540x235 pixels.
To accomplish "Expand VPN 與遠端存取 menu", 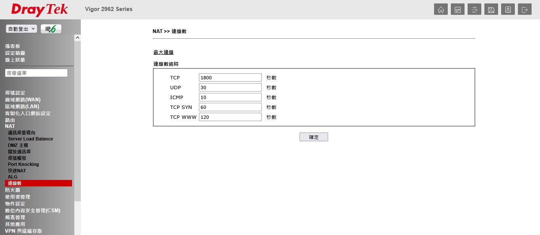I will 24,231.
